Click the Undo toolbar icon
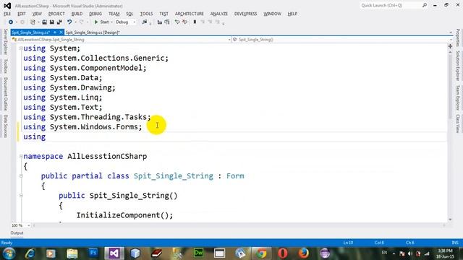The height and width of the screenshot is (260, 463). (x=69, y=22)
